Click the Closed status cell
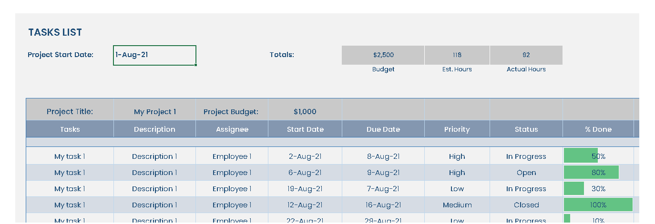 click(x=526, y=205)
